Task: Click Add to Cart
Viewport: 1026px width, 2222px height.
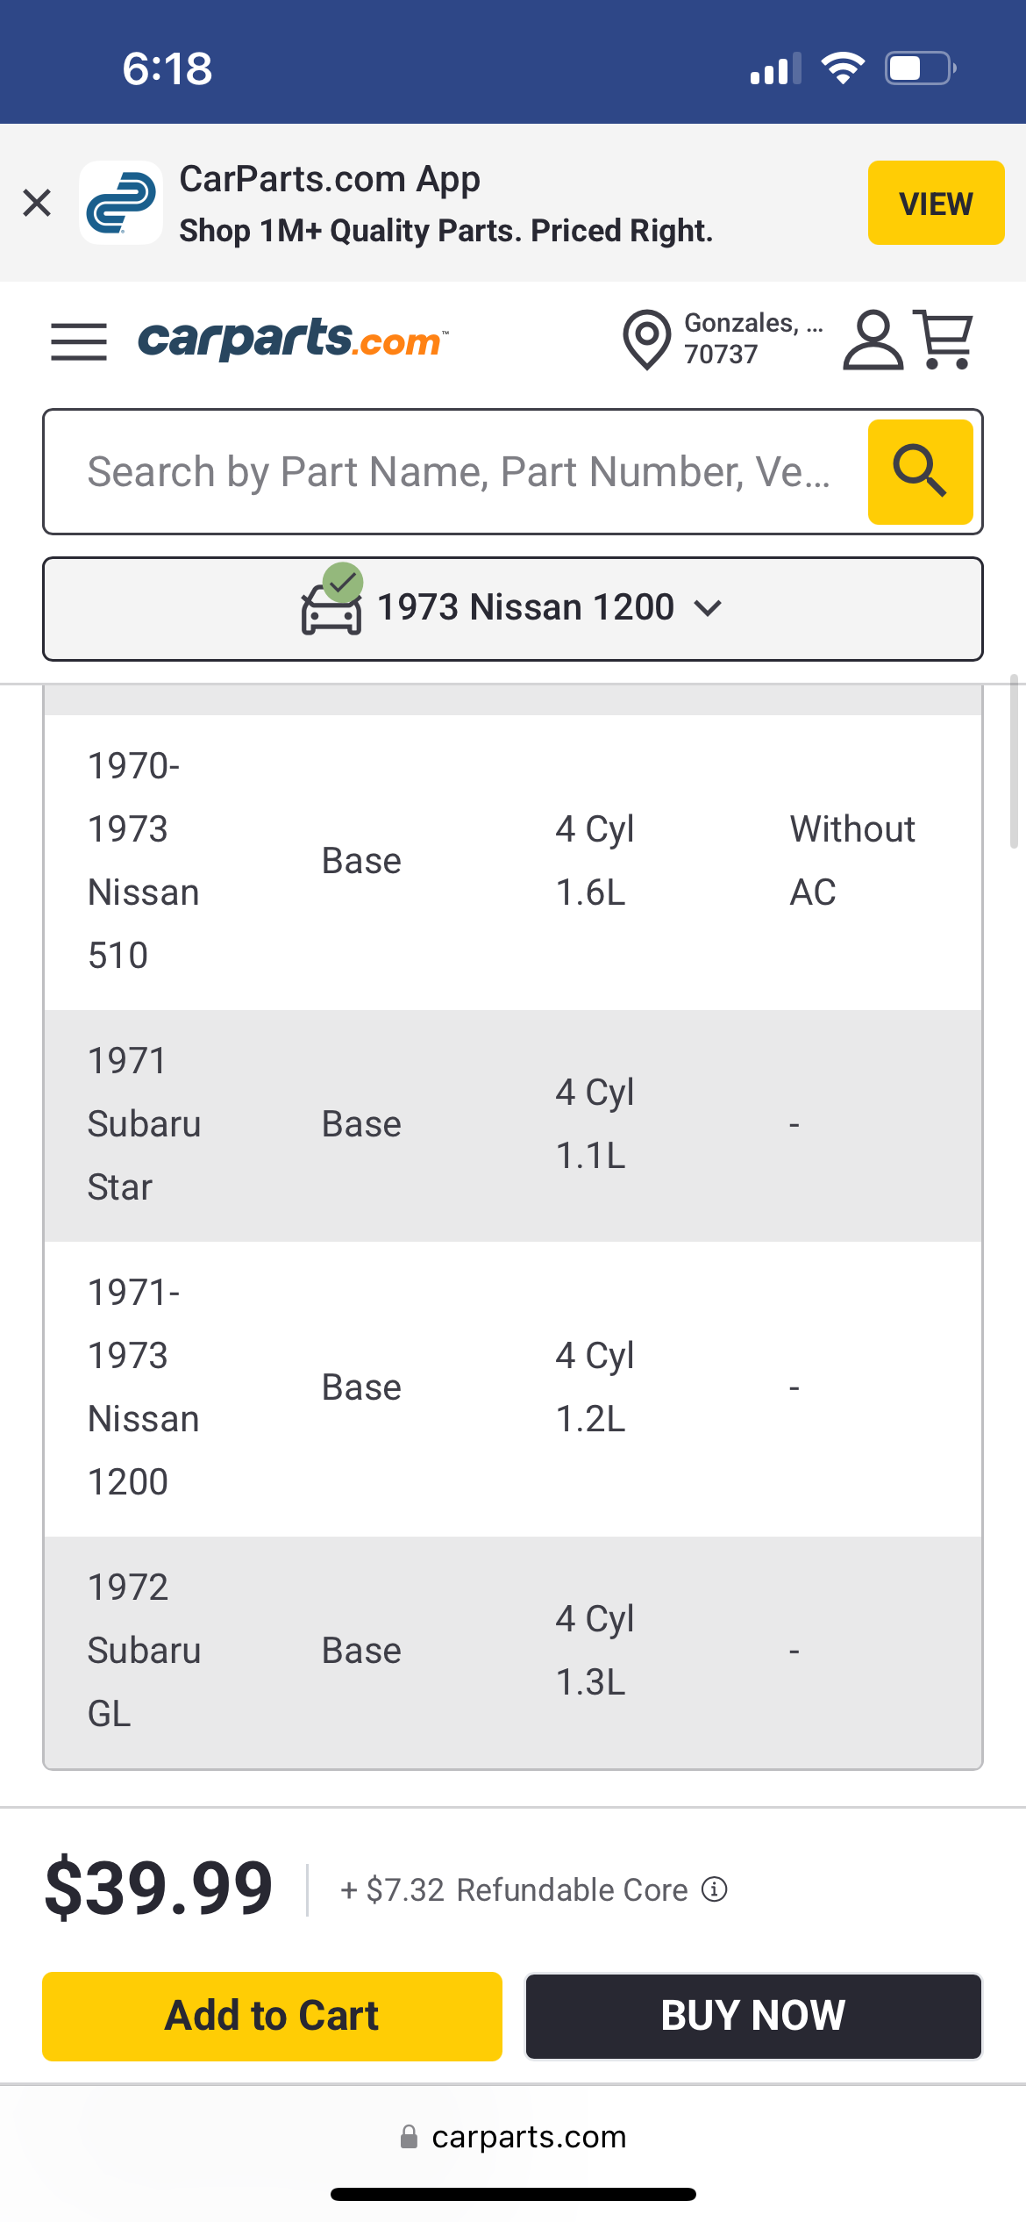Action: (272, 2016)
